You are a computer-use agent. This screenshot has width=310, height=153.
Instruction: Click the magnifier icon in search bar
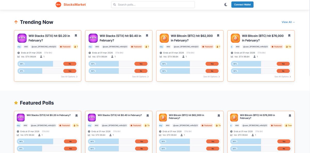115,5
